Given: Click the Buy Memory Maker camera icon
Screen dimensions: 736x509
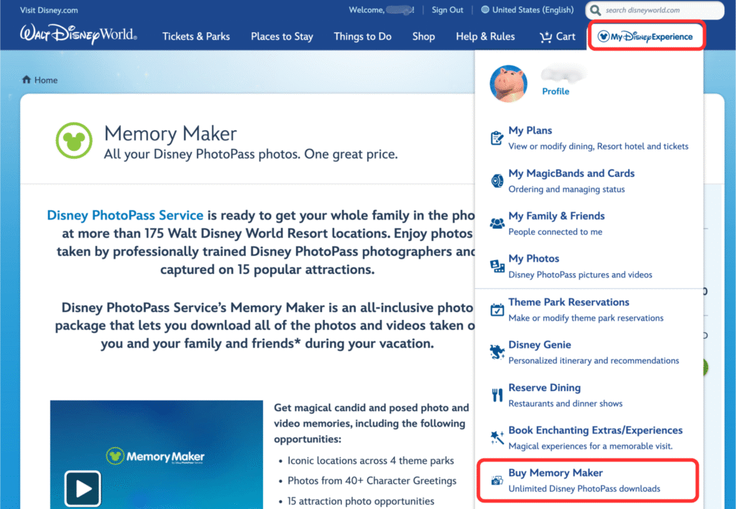Looking at the screenshot, I should pos(497,480).
